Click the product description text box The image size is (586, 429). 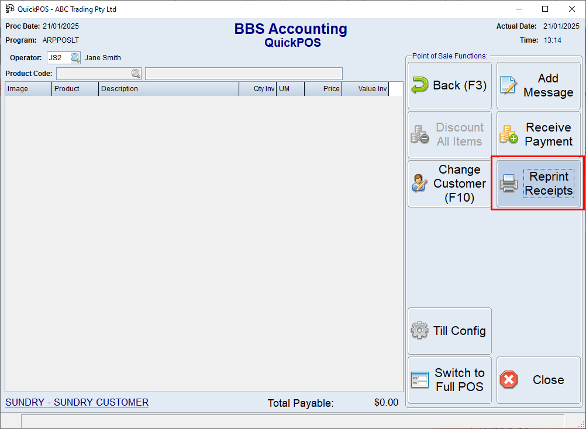coord(243,74)
